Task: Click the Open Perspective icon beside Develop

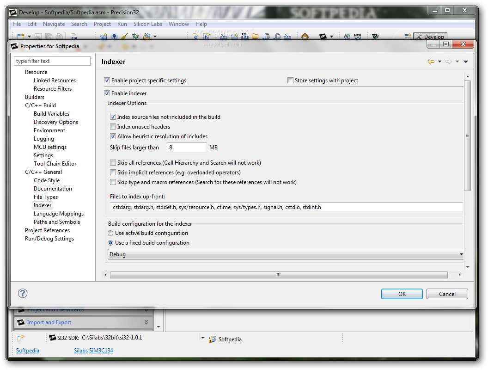Action: click(408, 37)
